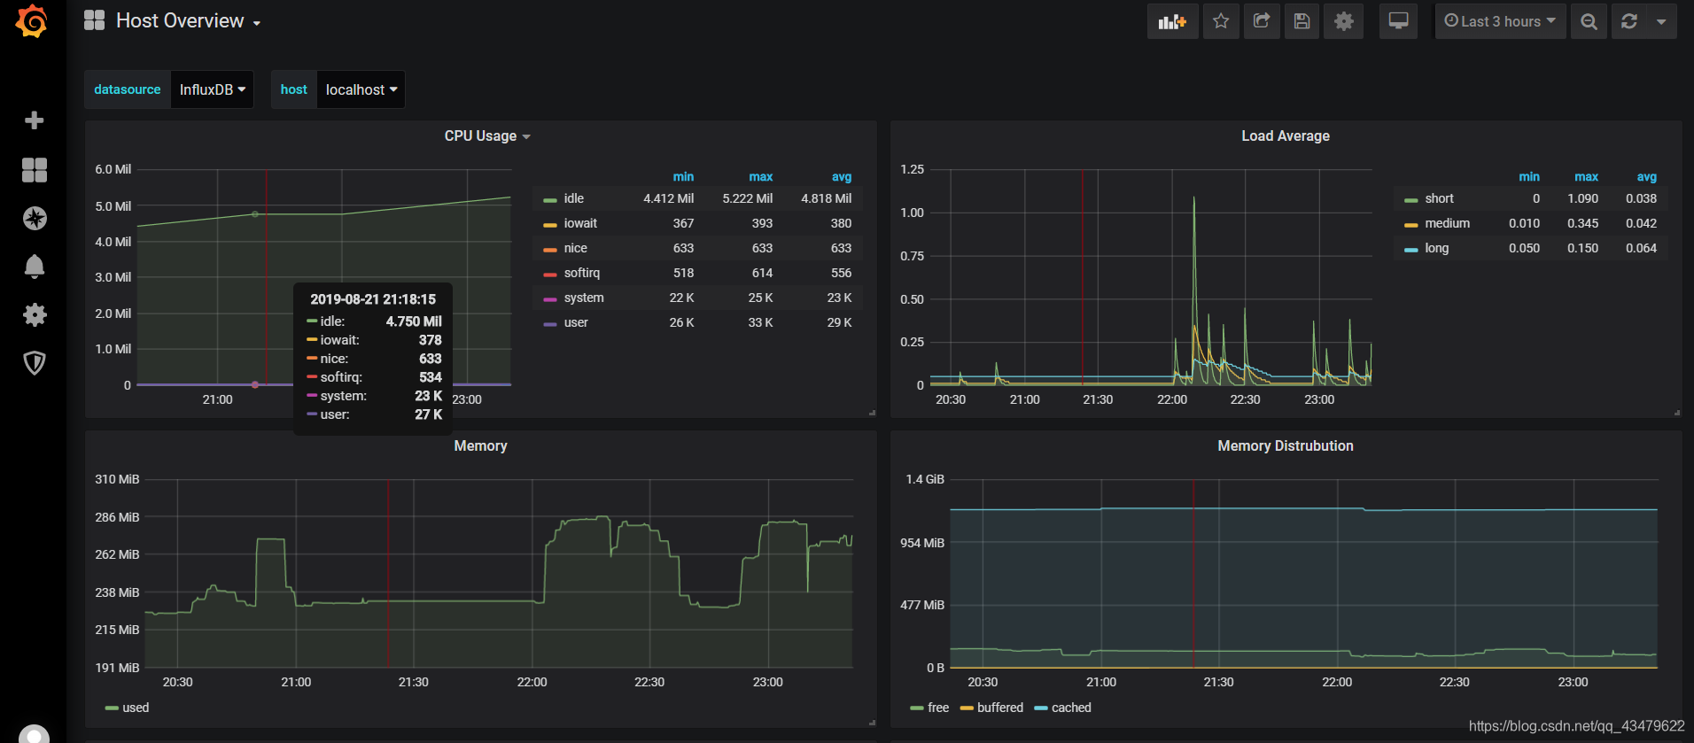
Task: Click the iowait color swatch in CPU legend
Action: [x=550, y=225]
